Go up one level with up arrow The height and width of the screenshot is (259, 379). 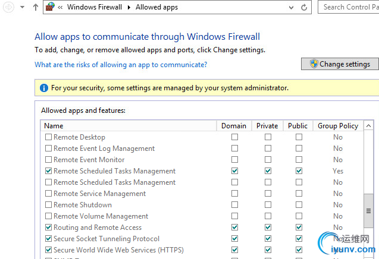pyautogui.click(x=36, y=7)
